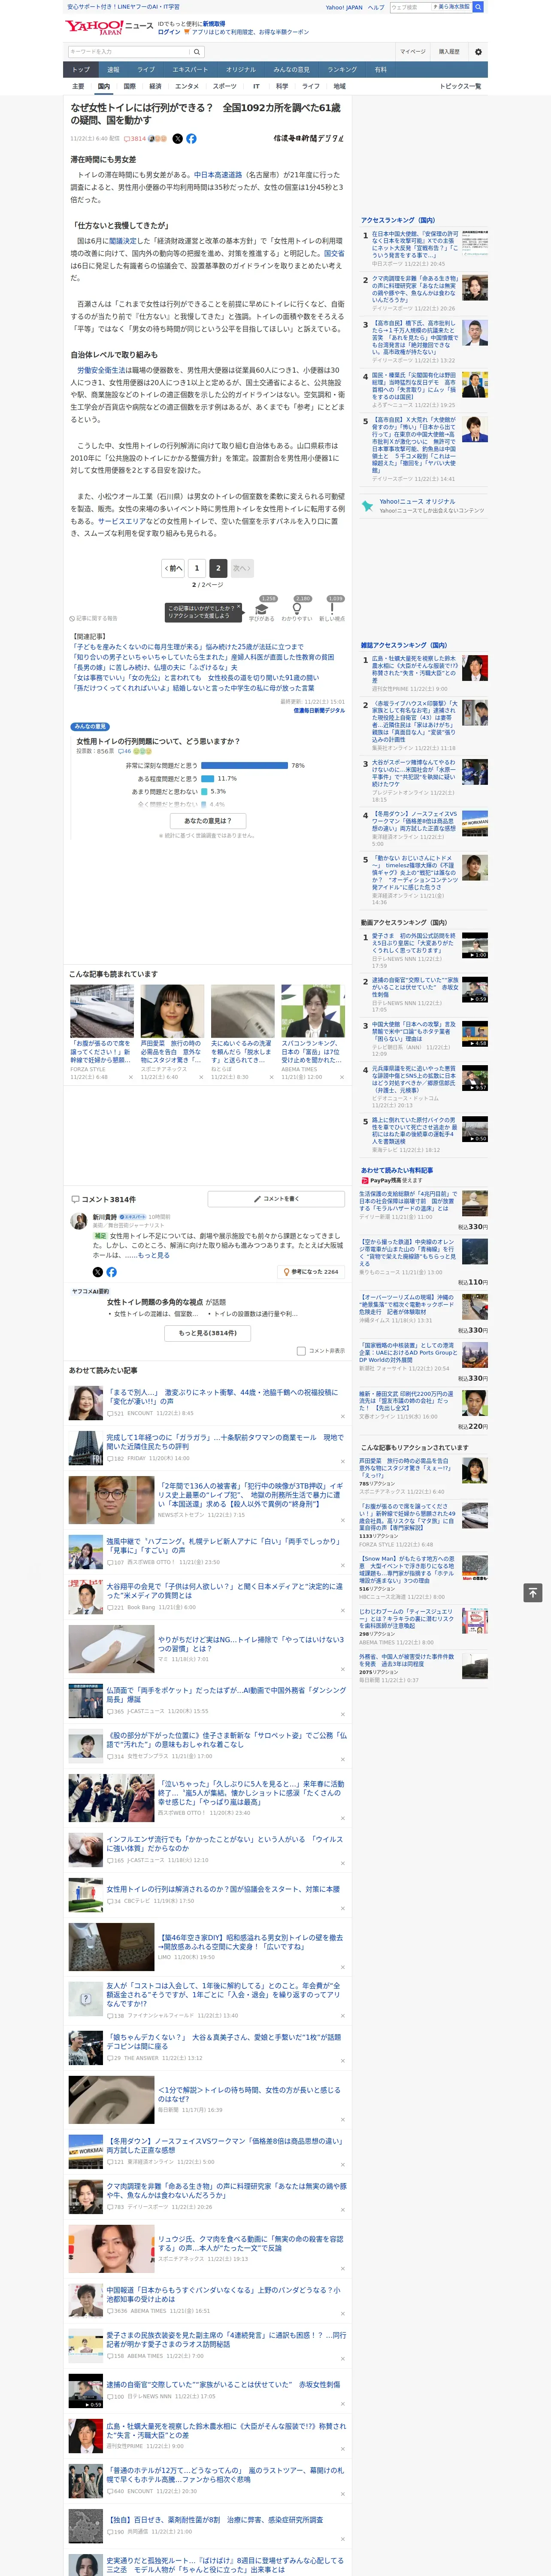Click the 労働安全衛生法 inline link
The width and height of the screenshot is (551, 2576).
tap(101, 370)
